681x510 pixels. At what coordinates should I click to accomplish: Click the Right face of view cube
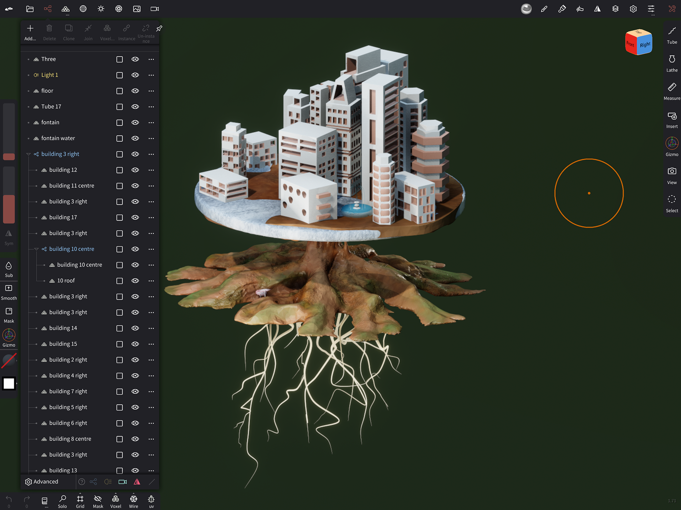[645, 45]
